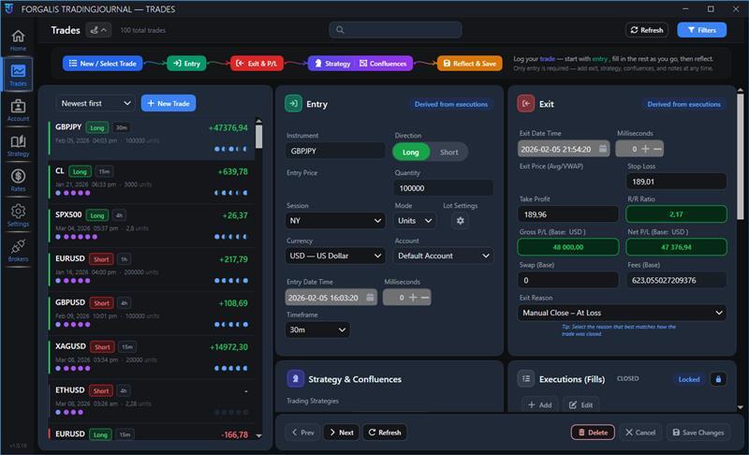Image resolution: width=749 pixels, height=455 pixels.
Task: Click the trade list vertical scrollbar
Action: [x=259, y=138]
